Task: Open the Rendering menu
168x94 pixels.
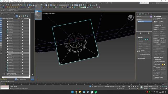Action: [54, 3]
